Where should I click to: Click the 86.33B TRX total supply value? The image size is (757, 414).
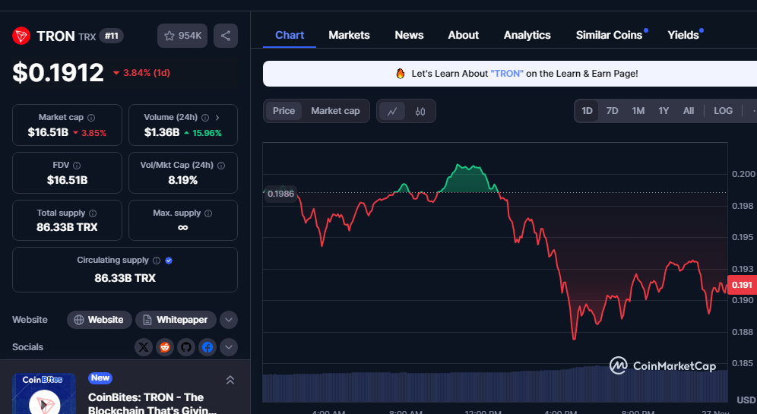(x=67, y=227)
